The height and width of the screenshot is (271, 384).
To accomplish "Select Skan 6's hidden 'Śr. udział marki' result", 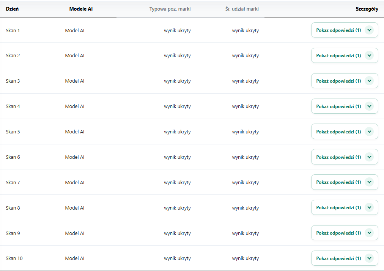I will pos(246,157).
